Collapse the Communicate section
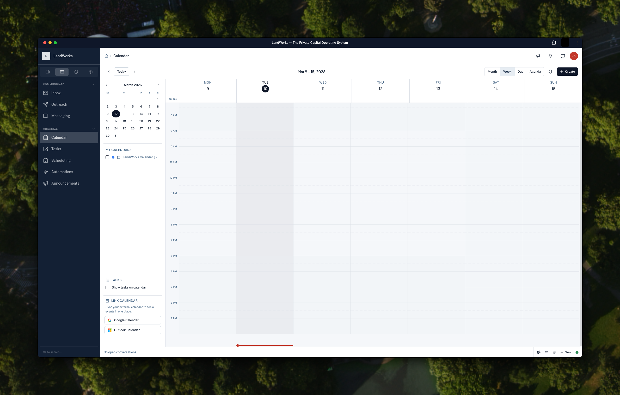This screenshot has height=395, width=620. (x=94, y=84)
